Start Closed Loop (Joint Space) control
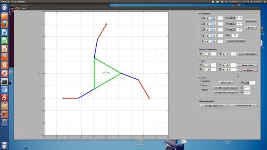The image size is (267, 150). [x=225, y=88]
